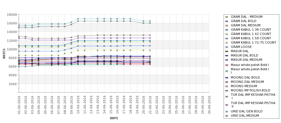Click the MASUR DAL legend line marker
Image resolution: width=281 pixels, height=123 pixels.
227,51
